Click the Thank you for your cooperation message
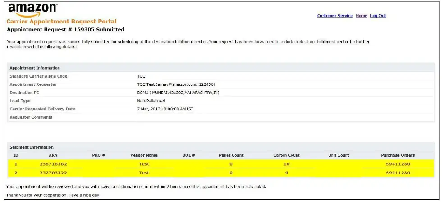 click(53, 195)
